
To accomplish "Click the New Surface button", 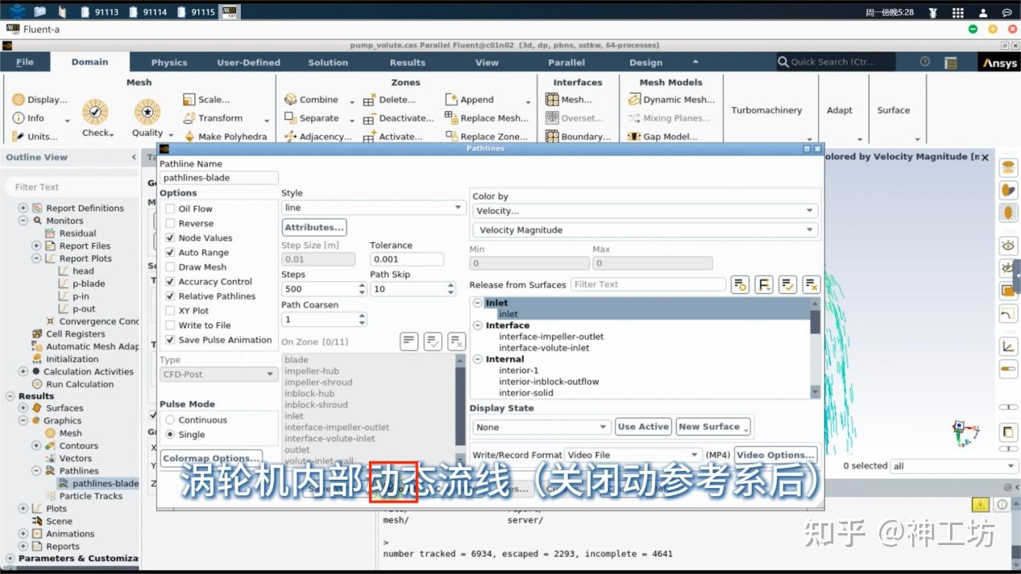I will pos(713,427).
